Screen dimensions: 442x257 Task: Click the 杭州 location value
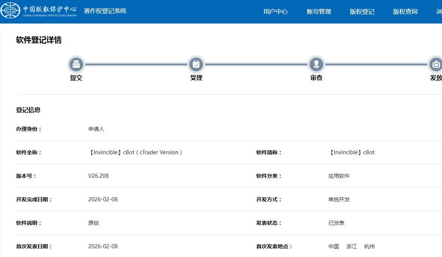click(369, 247)
